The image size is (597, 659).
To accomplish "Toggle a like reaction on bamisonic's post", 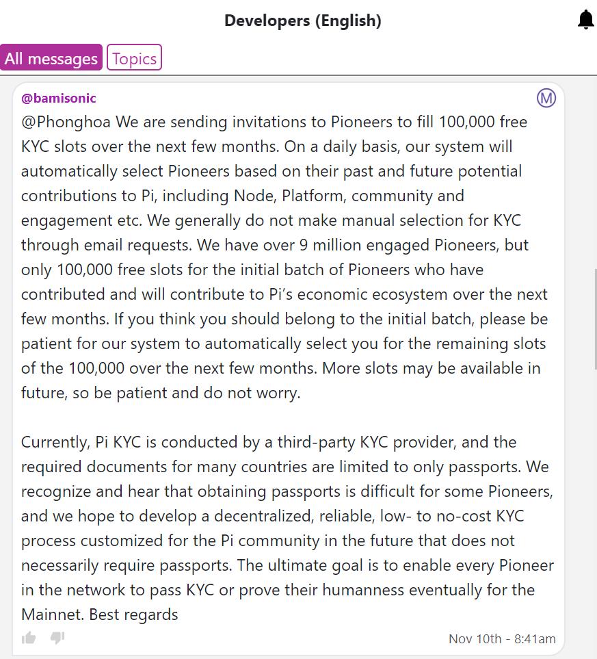I will [x=28, y=637].
